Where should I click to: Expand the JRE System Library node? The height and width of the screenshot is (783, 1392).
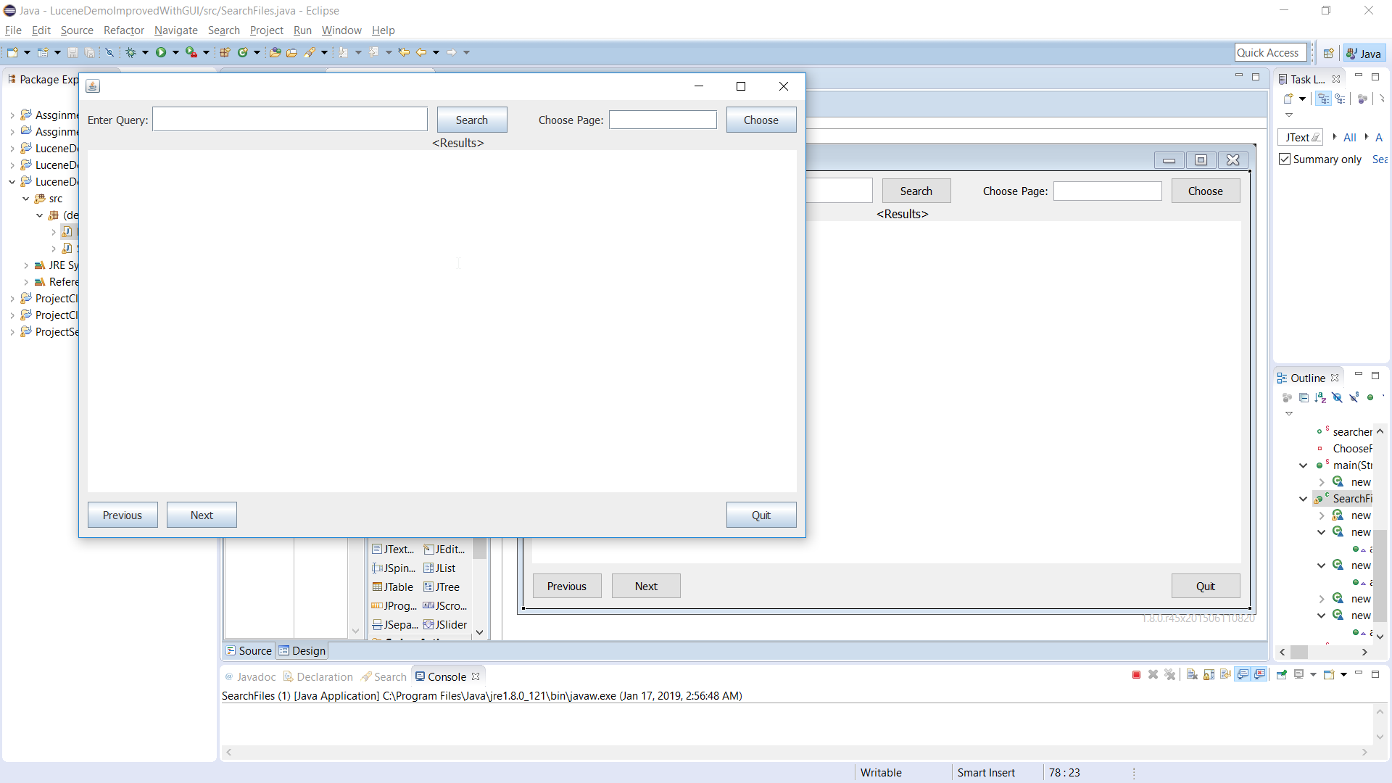tap(27, 265)
